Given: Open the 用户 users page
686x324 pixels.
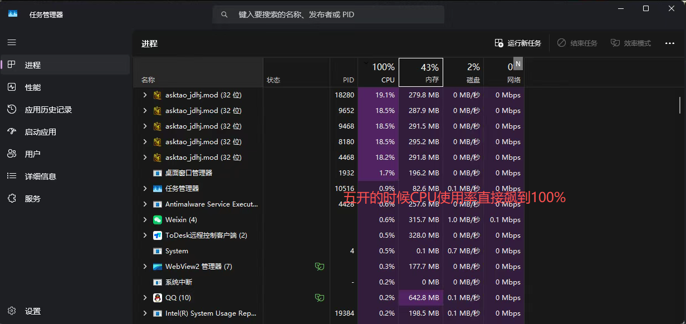Looking at the screenshot, I should tap(32, 154).
